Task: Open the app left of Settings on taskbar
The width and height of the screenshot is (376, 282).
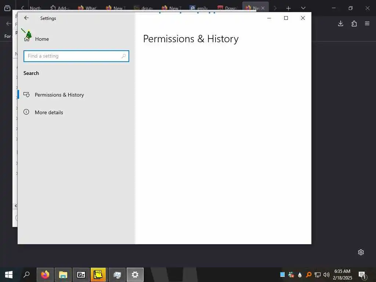Action: (117, 275)
